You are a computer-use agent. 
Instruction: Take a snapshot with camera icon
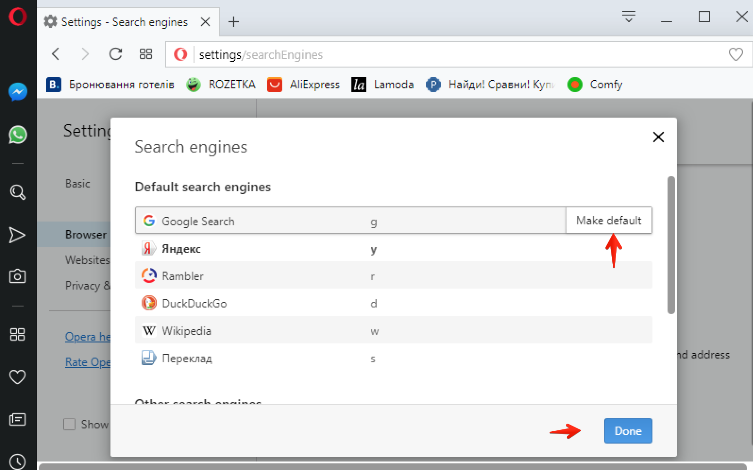pos(17,276)
